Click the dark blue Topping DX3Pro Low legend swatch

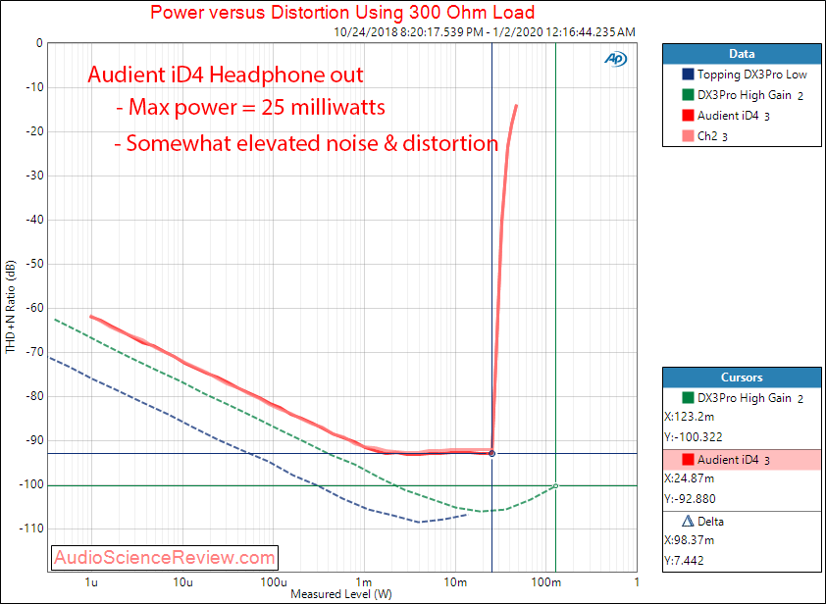688,75
